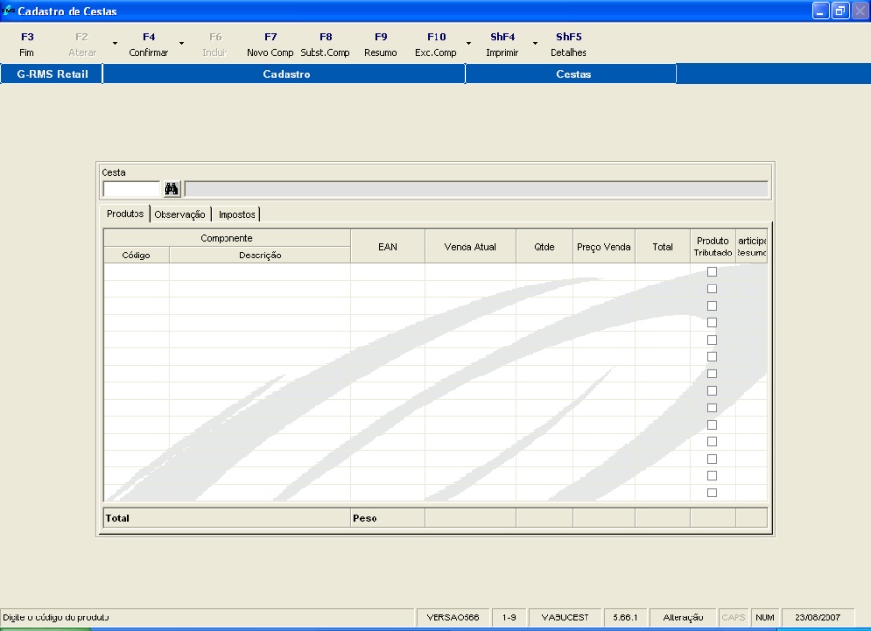The height and width of the screenshot is (631, 871).
Task: Click F4 Confirmar toolbar button
Action: [148, 45]
